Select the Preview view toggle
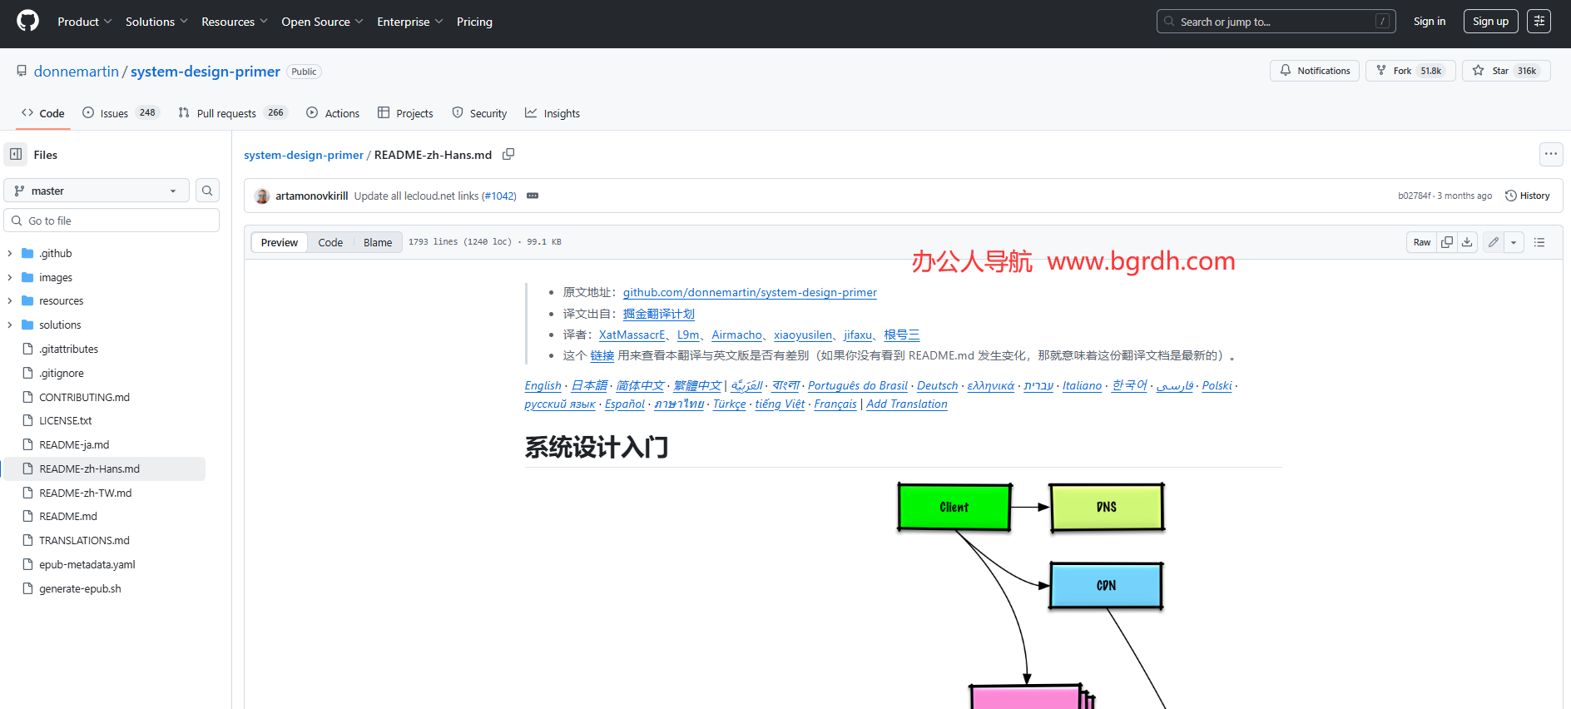 tap(279, 242)
